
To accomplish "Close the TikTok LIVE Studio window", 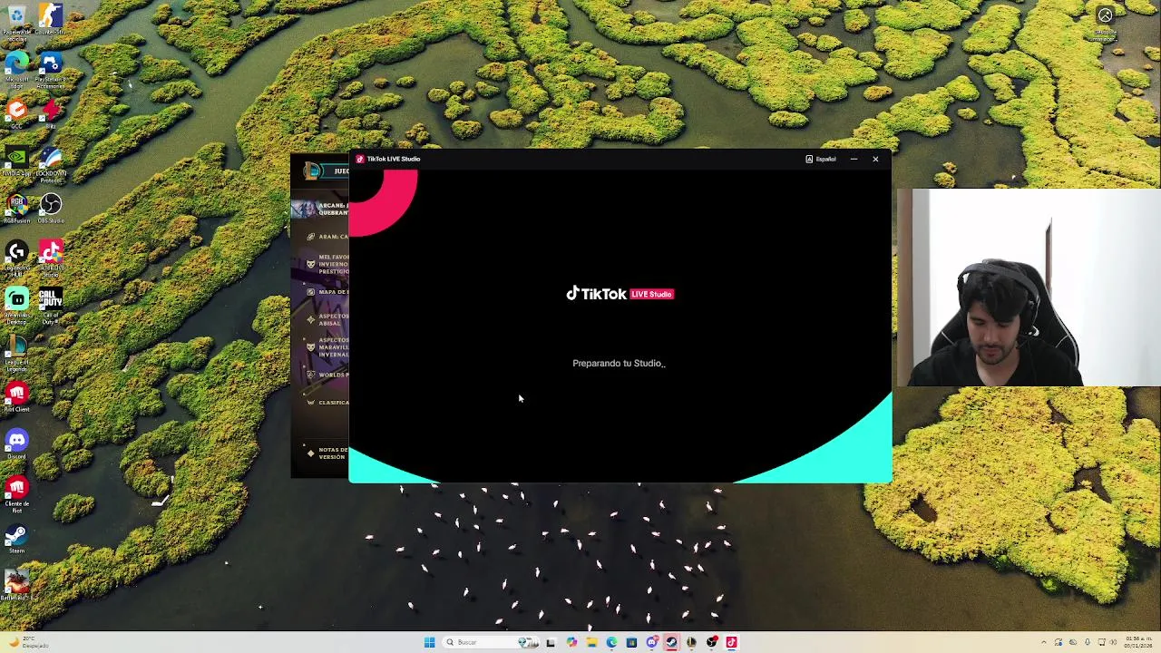I will point(875,159).
